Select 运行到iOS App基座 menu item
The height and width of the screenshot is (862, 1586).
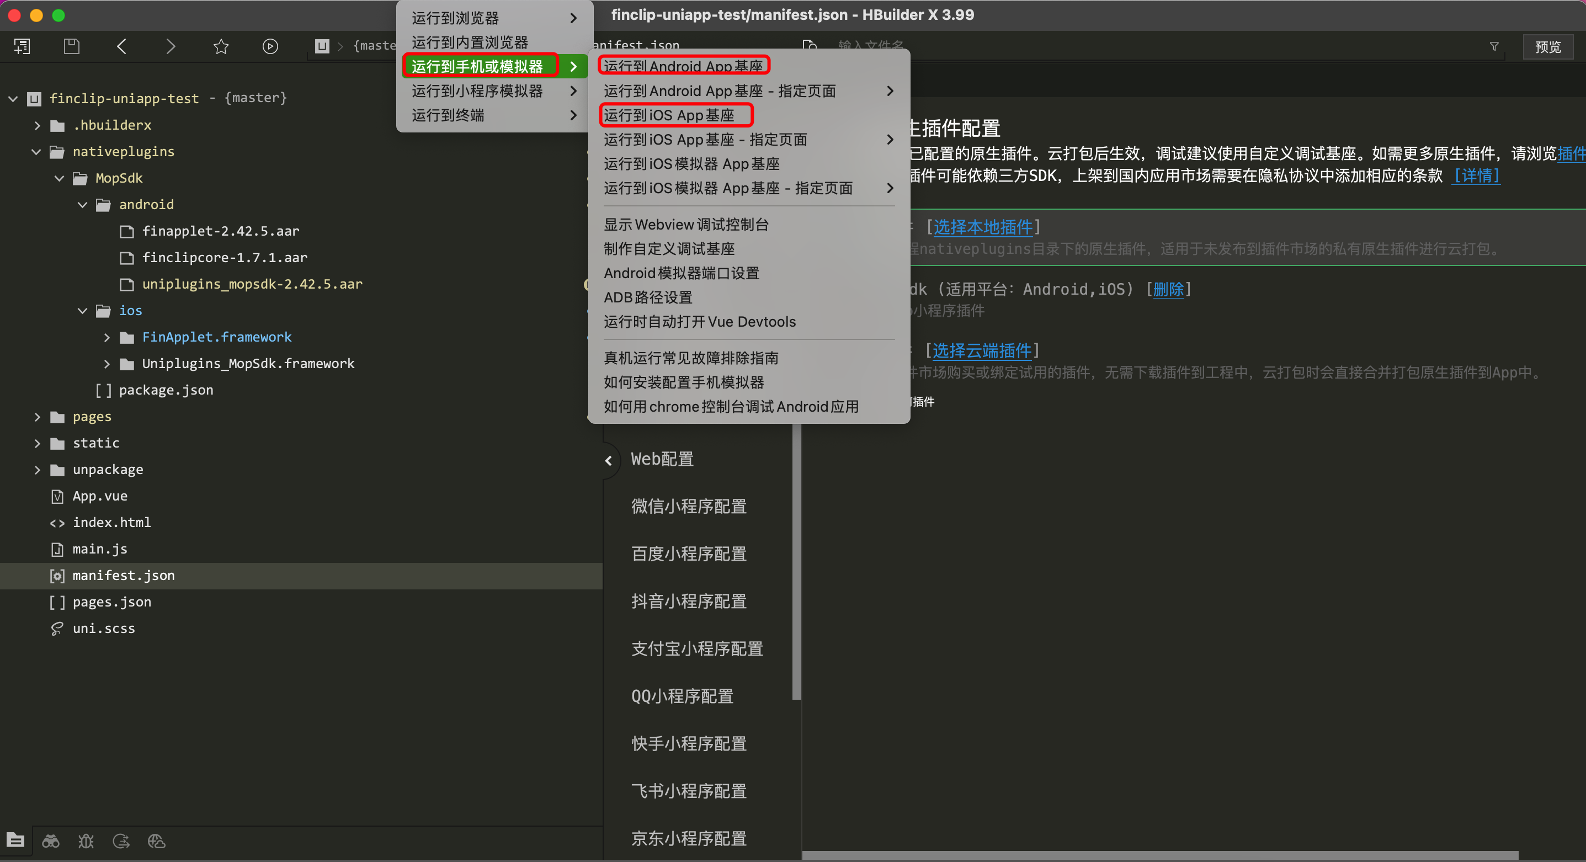pos(669,115)
